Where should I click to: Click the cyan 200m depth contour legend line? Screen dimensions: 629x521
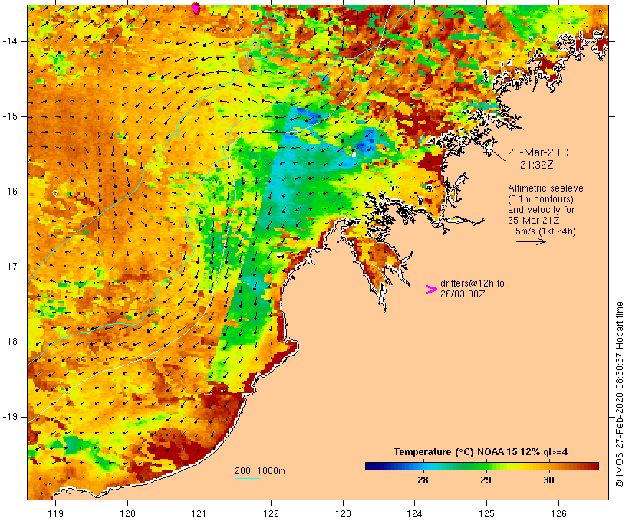[248, 478]
